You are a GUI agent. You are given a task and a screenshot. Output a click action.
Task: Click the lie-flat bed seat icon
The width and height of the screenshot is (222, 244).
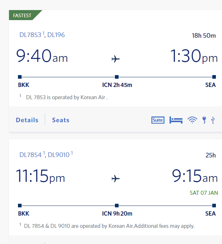176,120
